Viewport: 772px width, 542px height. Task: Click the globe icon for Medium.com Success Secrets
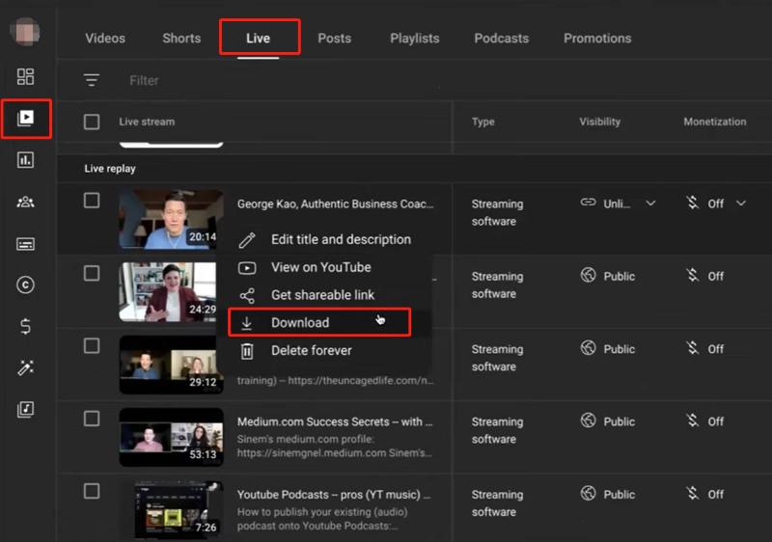588,420
